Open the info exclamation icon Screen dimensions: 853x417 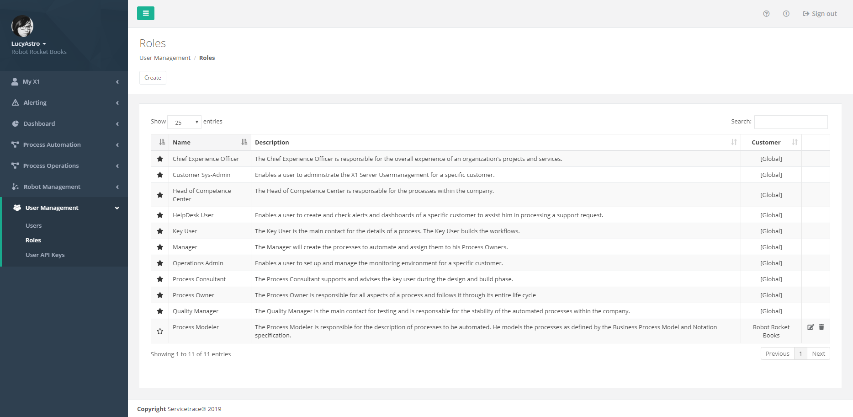(x=786, y=14)
